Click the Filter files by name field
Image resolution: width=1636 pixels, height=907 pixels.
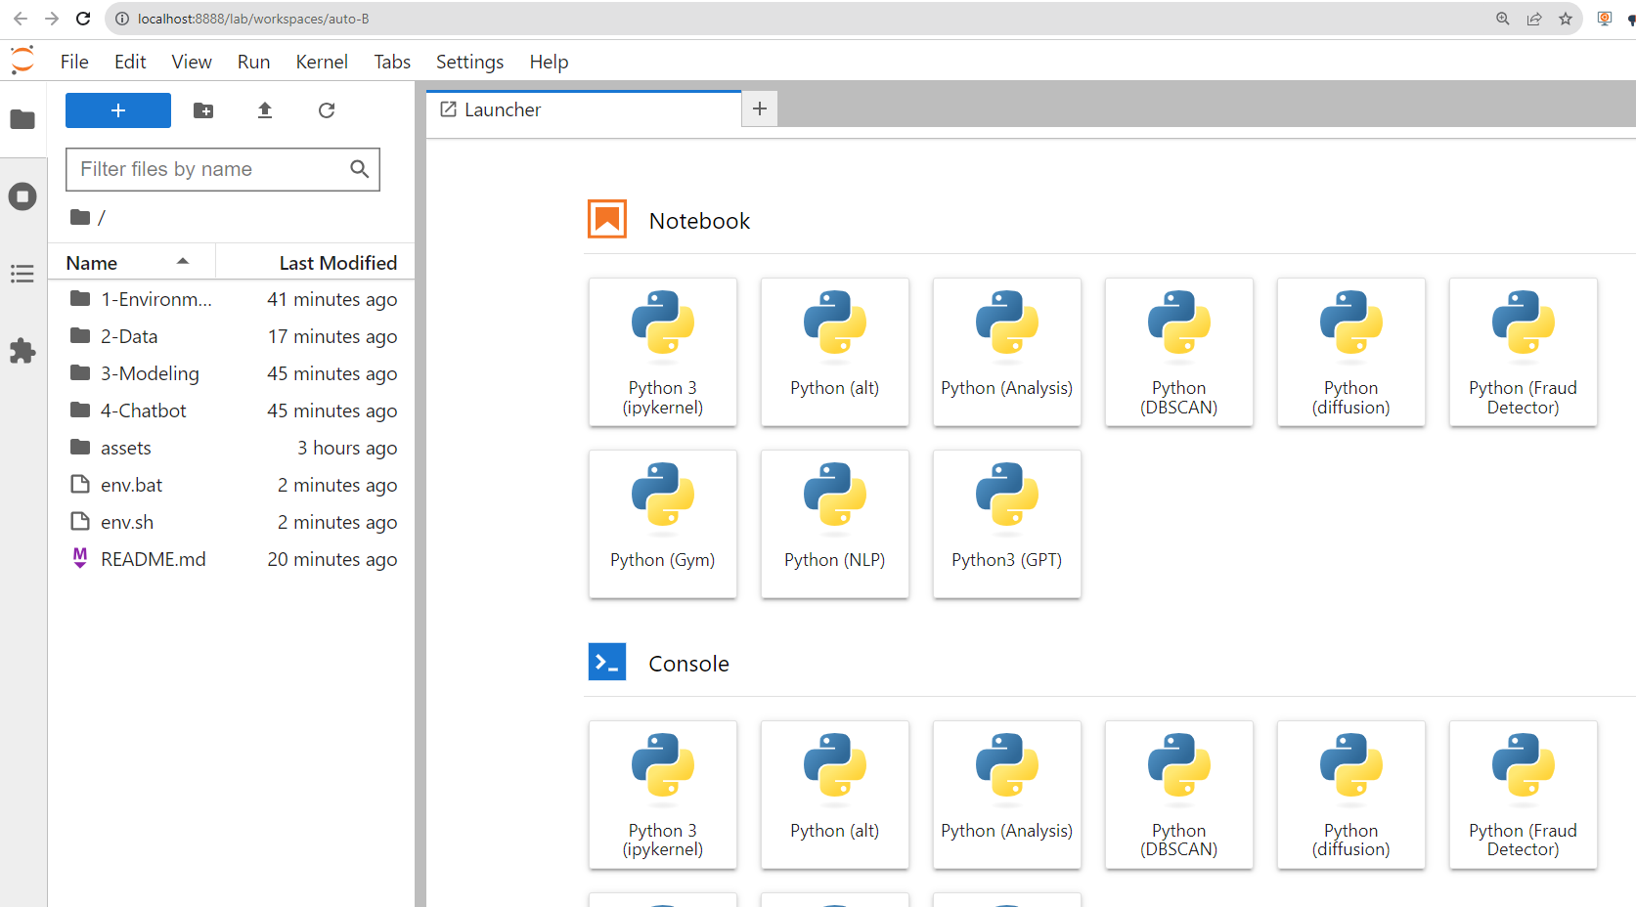[223, 169]
